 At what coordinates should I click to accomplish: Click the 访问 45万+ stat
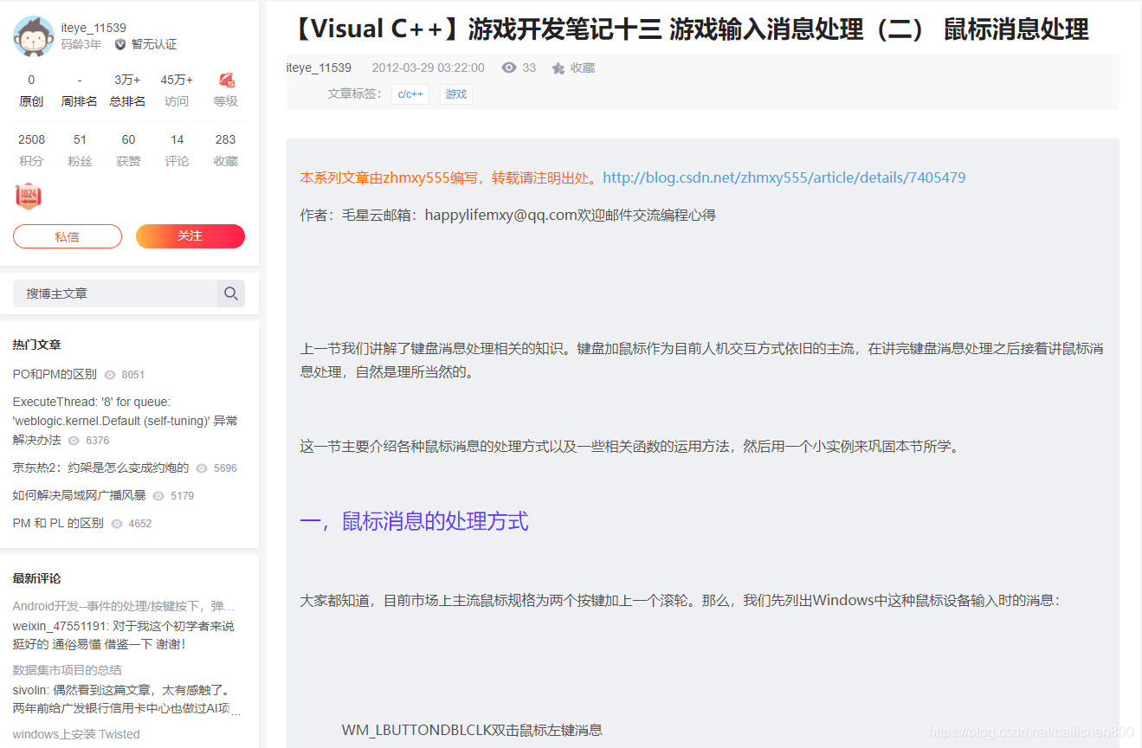click(177, 90)
